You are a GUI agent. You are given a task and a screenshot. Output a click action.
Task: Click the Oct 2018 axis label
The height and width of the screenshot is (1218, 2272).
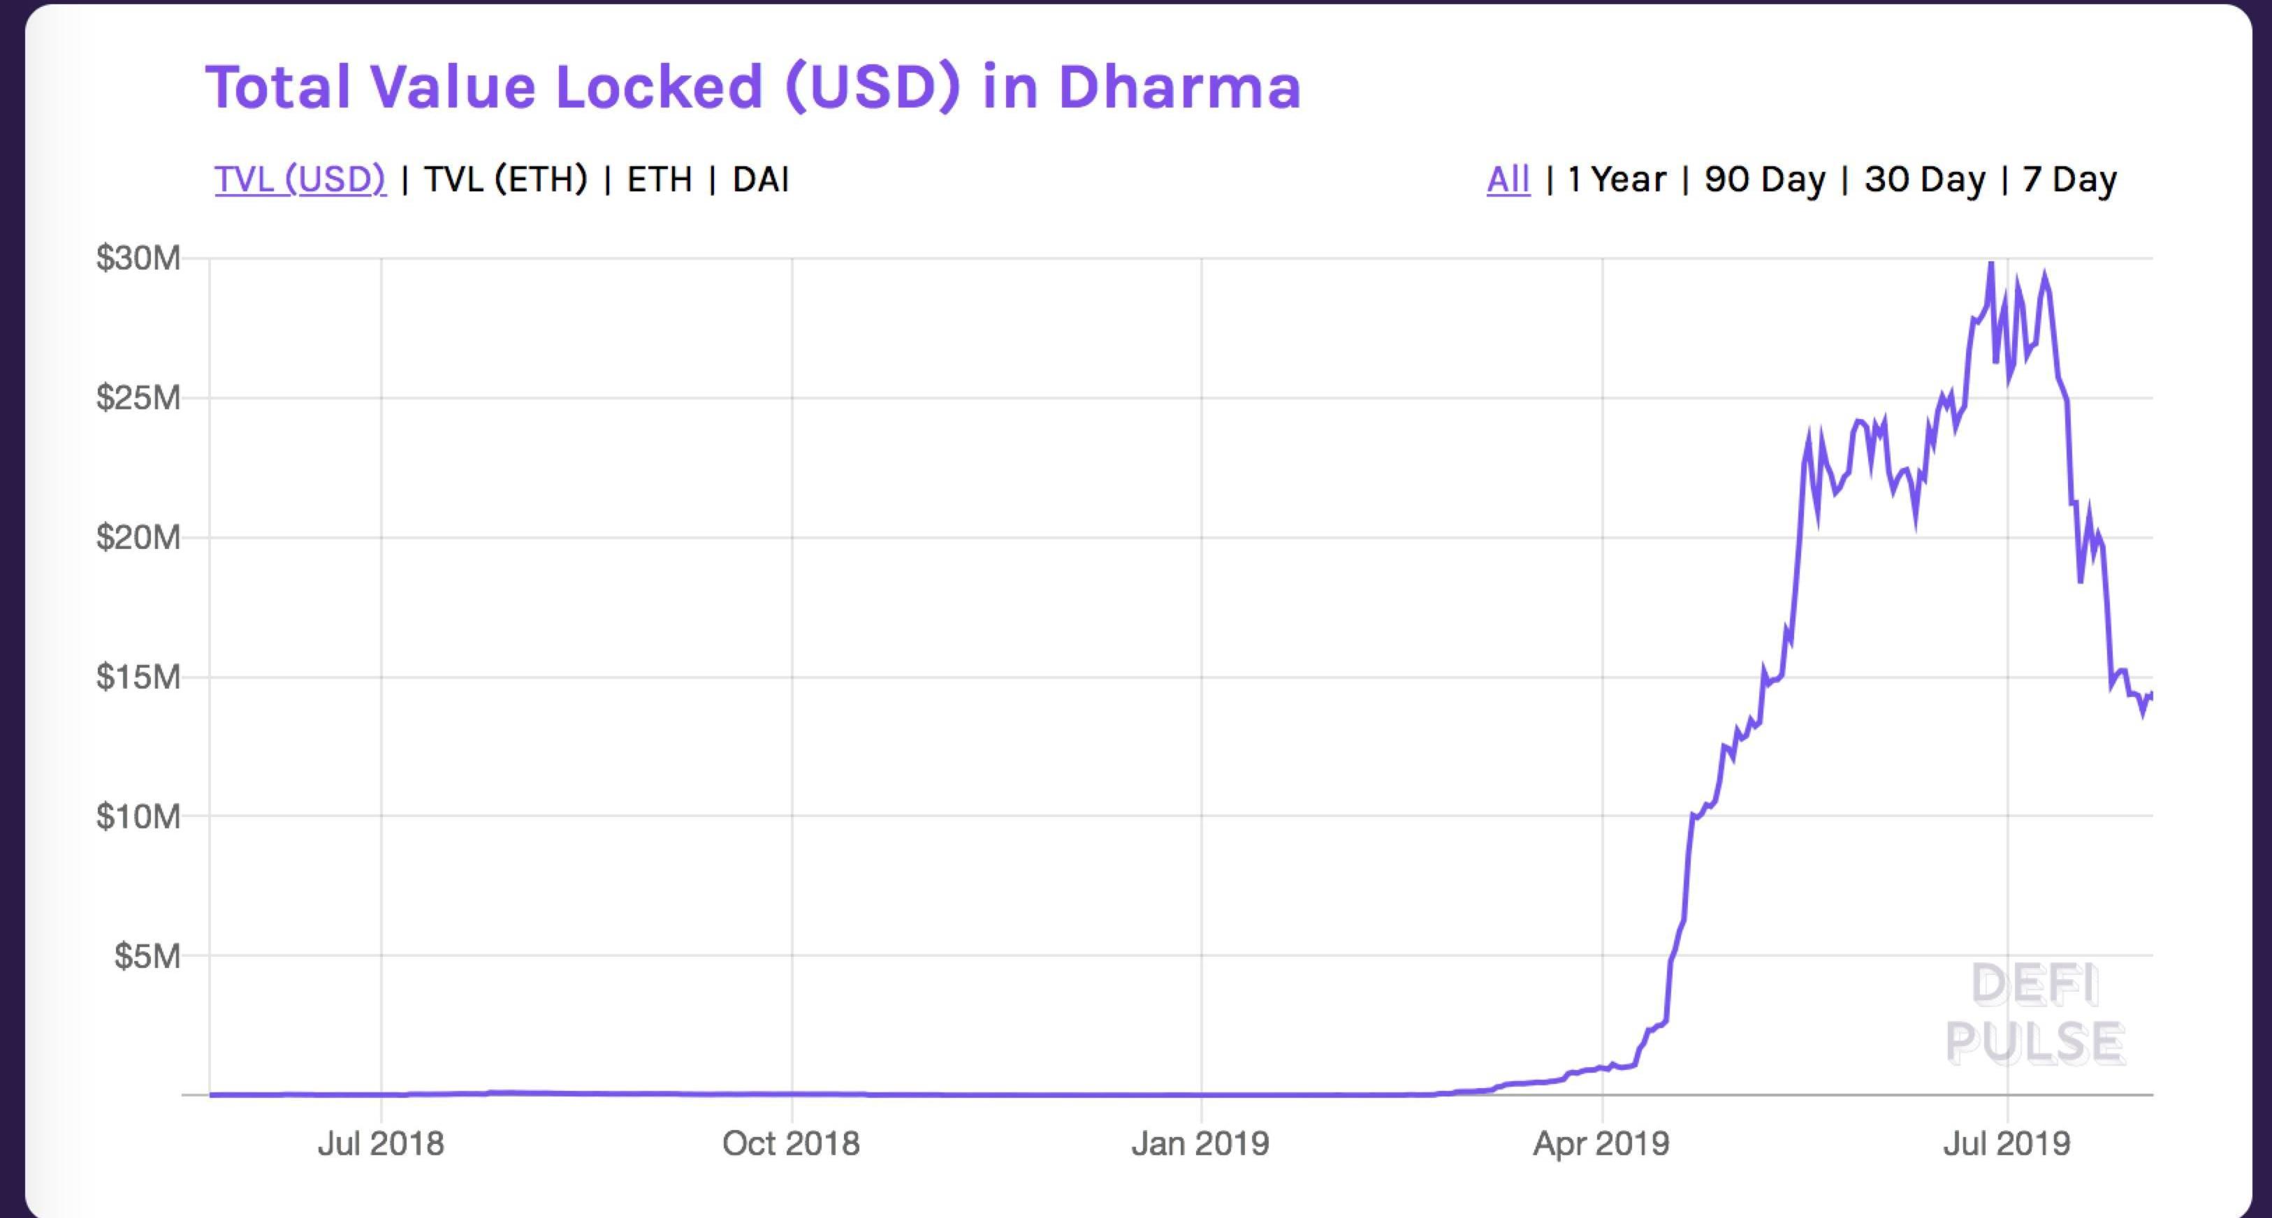791,1143
